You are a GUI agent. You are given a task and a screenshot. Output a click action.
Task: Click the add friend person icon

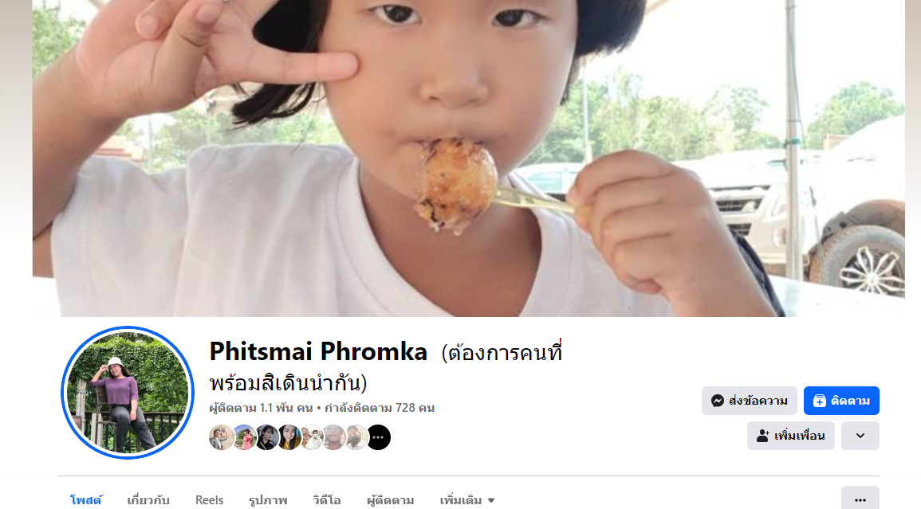coord(763,436)
